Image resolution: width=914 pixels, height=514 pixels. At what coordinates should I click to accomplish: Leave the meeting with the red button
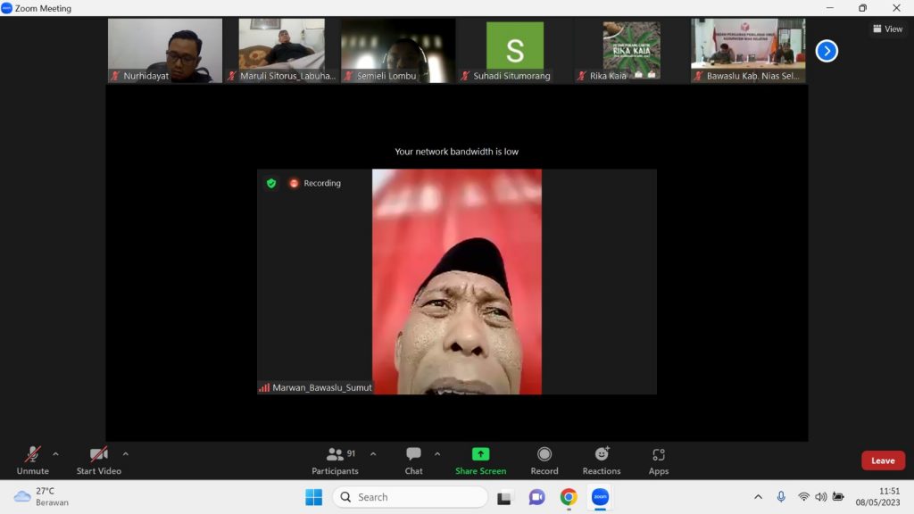click(x=883, y=460)
